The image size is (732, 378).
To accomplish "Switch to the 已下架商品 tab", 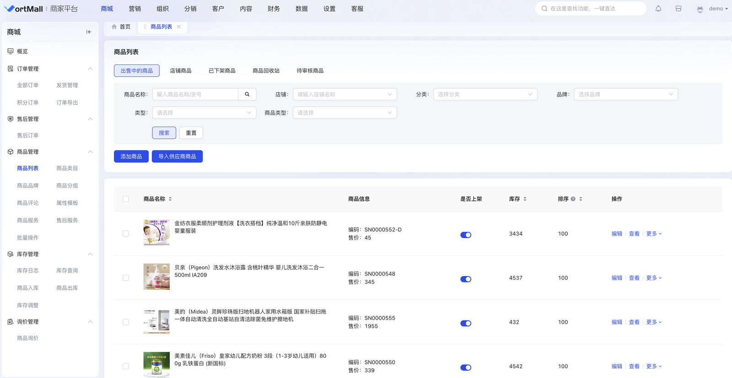I will pos(222,71).
